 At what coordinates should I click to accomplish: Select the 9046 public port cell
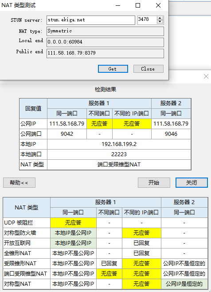(171, 134)
